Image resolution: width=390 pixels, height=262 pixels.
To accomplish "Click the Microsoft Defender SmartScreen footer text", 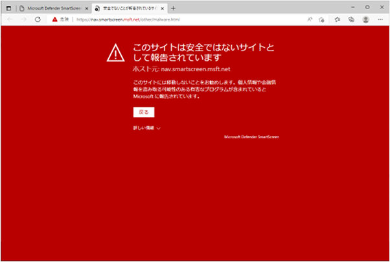I will [x=251, y=137].
